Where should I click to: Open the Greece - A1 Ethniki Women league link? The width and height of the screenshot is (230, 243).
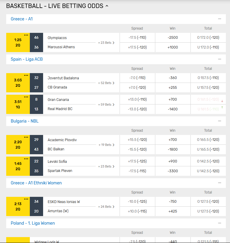click(x=36, y=183)
